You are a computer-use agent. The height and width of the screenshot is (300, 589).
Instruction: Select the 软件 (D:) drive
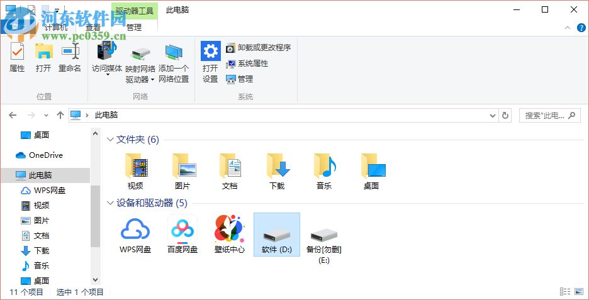(277, 234)
